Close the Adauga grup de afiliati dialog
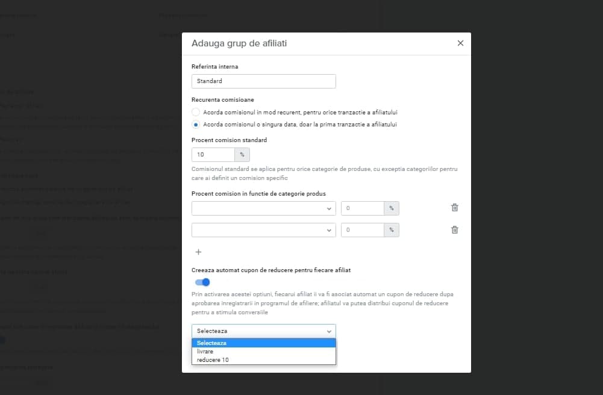Viewport: 603px width, 395px height. click(460, 43)
